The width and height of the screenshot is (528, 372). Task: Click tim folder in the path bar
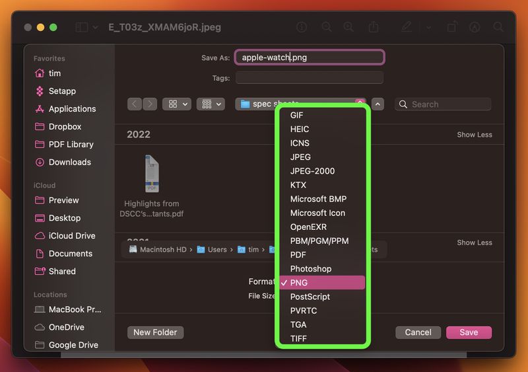point(248,250)
